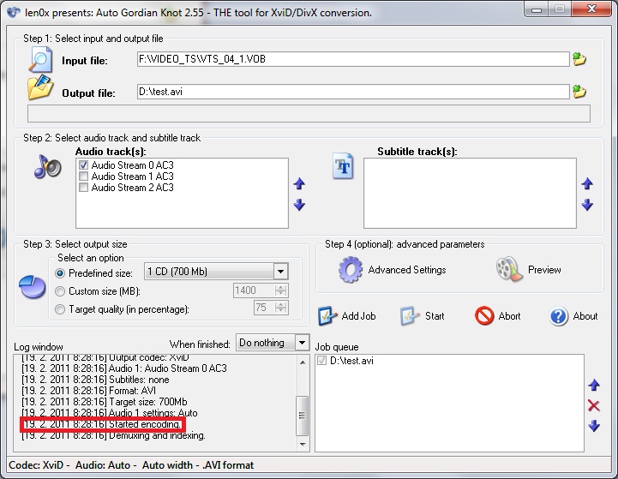Click the Input file path field
The width and height of the screenshot is (618, 479).
pyautogui.click(x=353, y=59)
